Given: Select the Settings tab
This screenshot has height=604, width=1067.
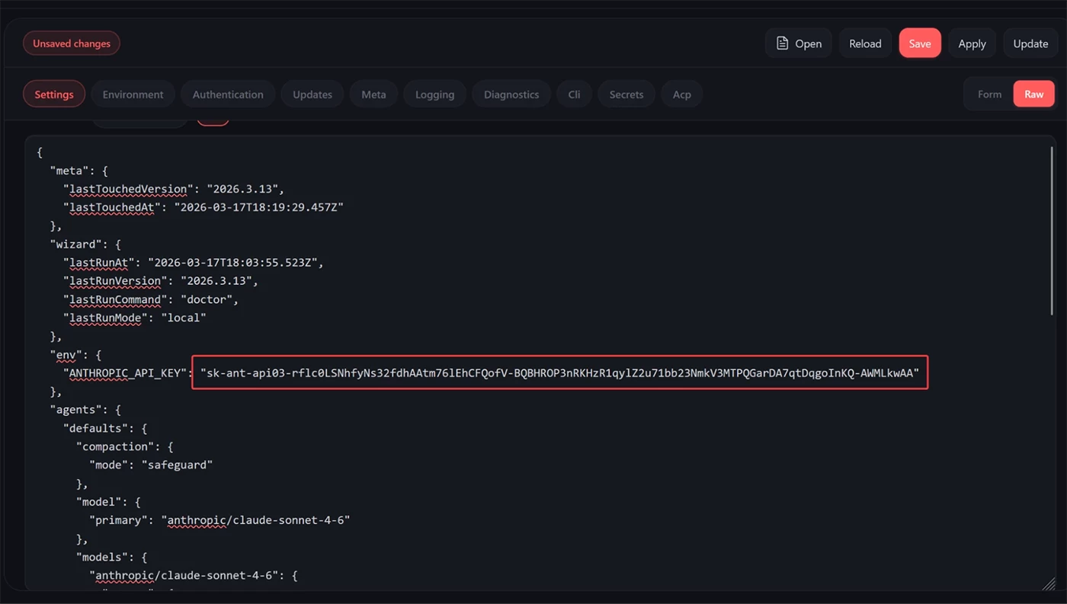Looking at the screenshot, I should pyautogui.click(x=54, y=94).
